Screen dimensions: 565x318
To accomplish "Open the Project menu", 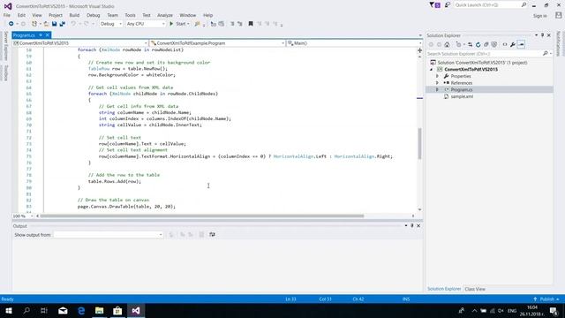I will (56, 15).
